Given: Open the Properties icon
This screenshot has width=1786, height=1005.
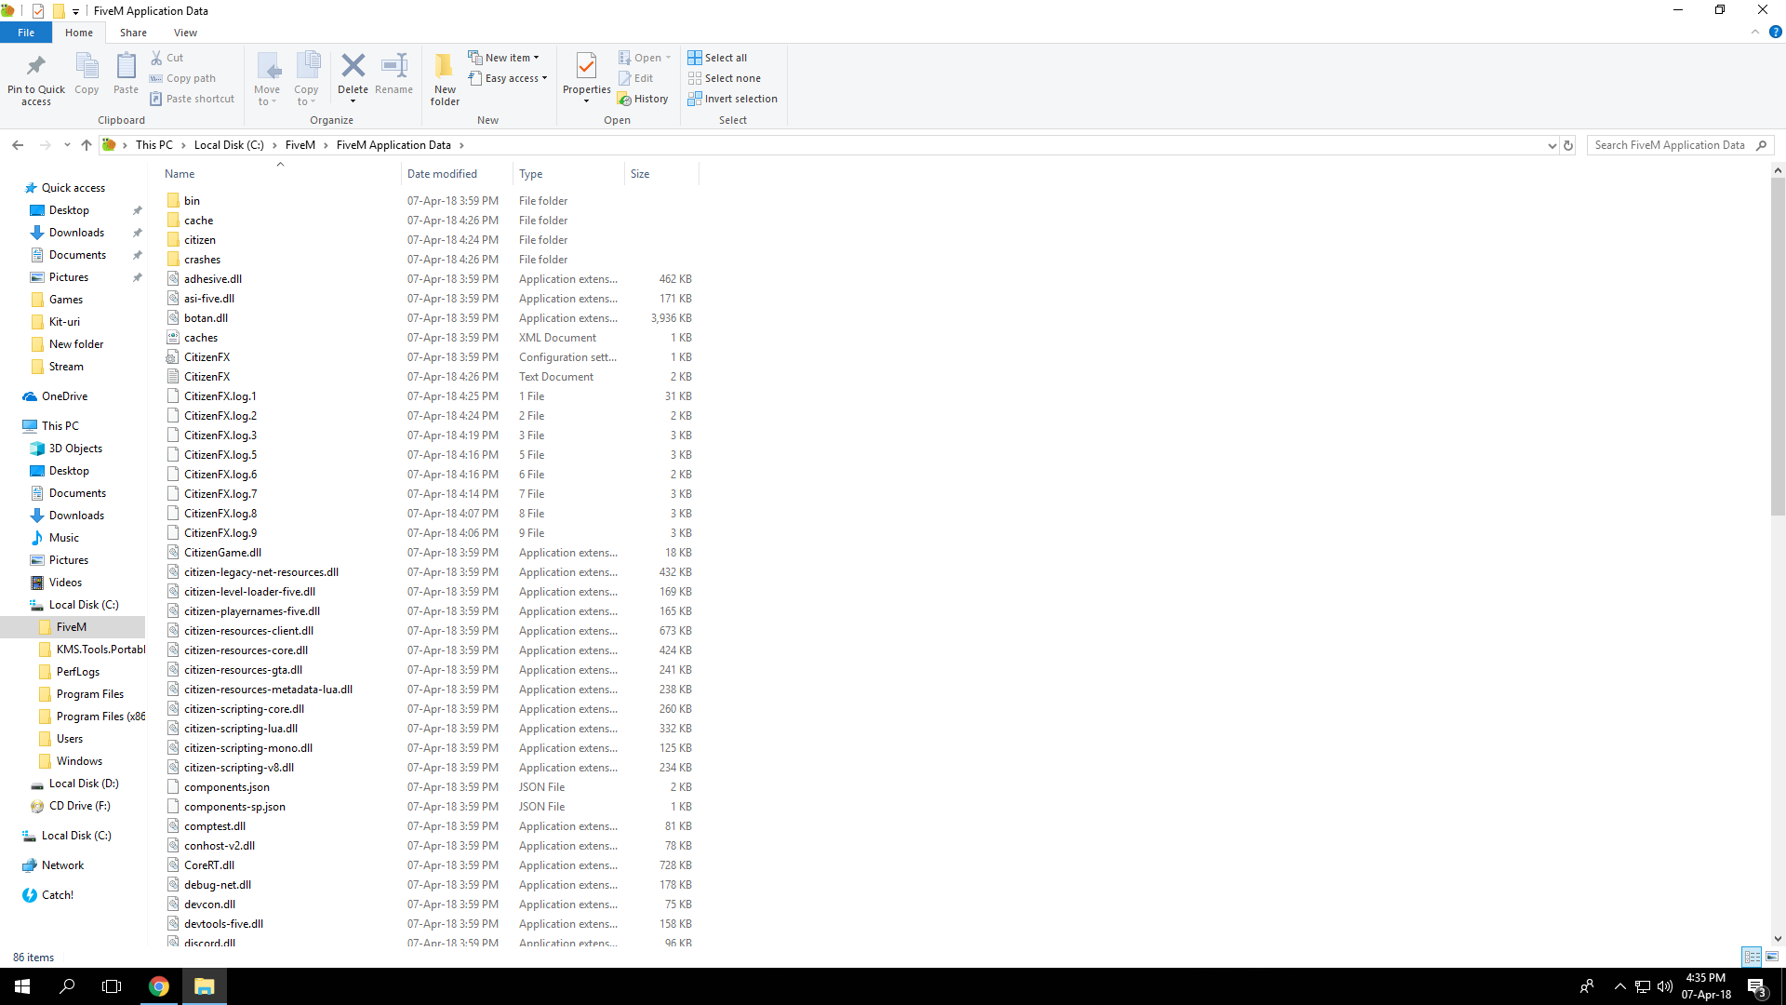Looking at the screenshot, I should tap(586, 66).
